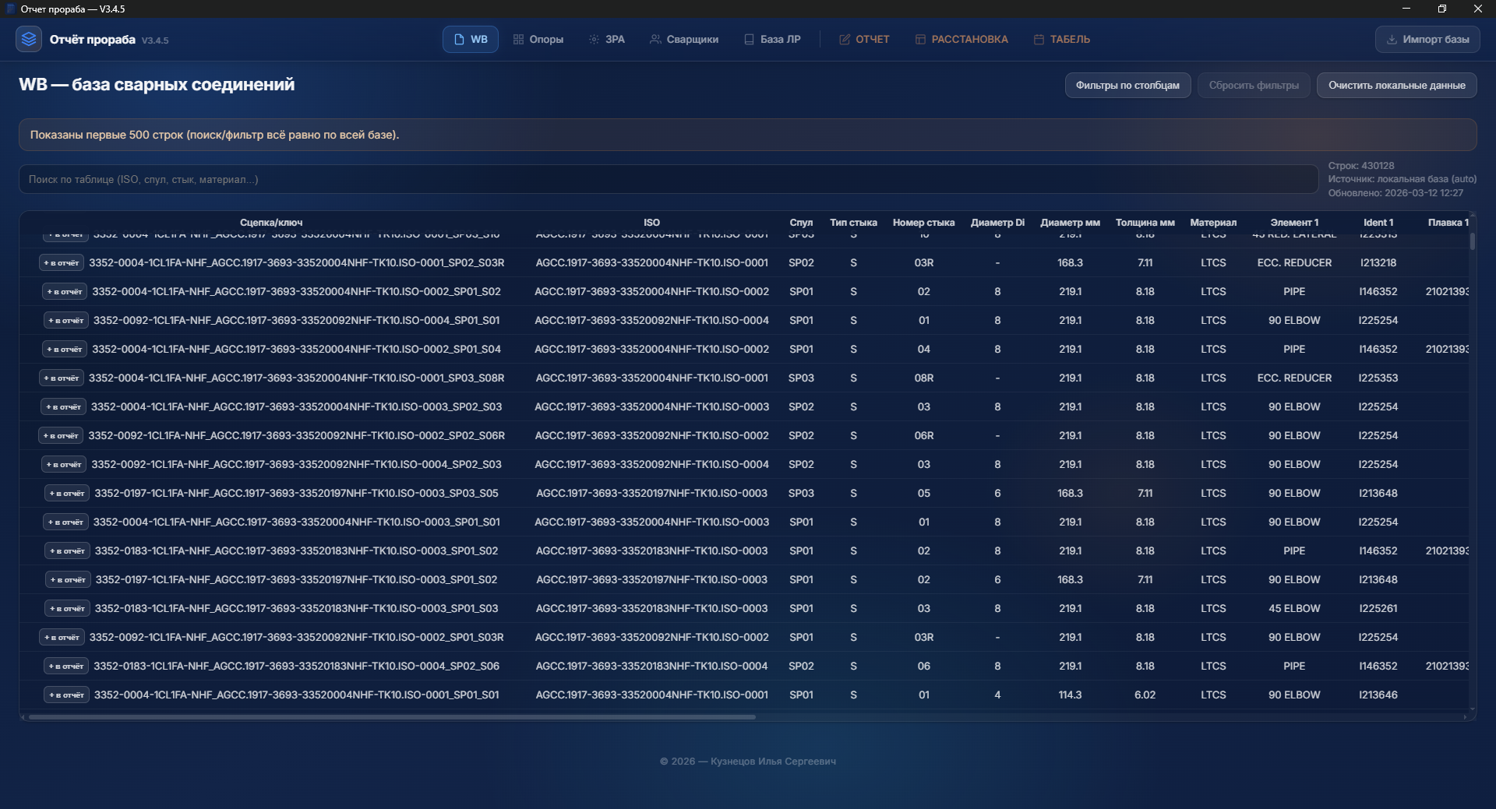
Task: Add row ISO-0001_SP01_S01 with 114.3 diameter to report
Action: click(66, 695)
